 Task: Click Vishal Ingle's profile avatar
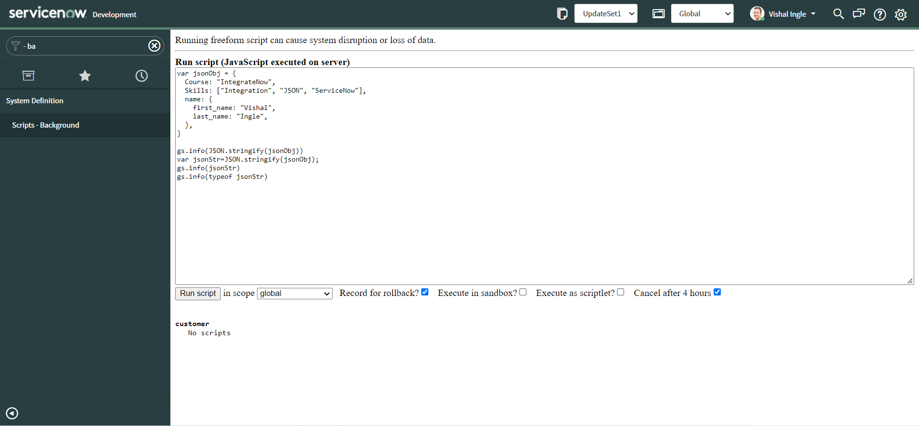(x=757, y=14)
